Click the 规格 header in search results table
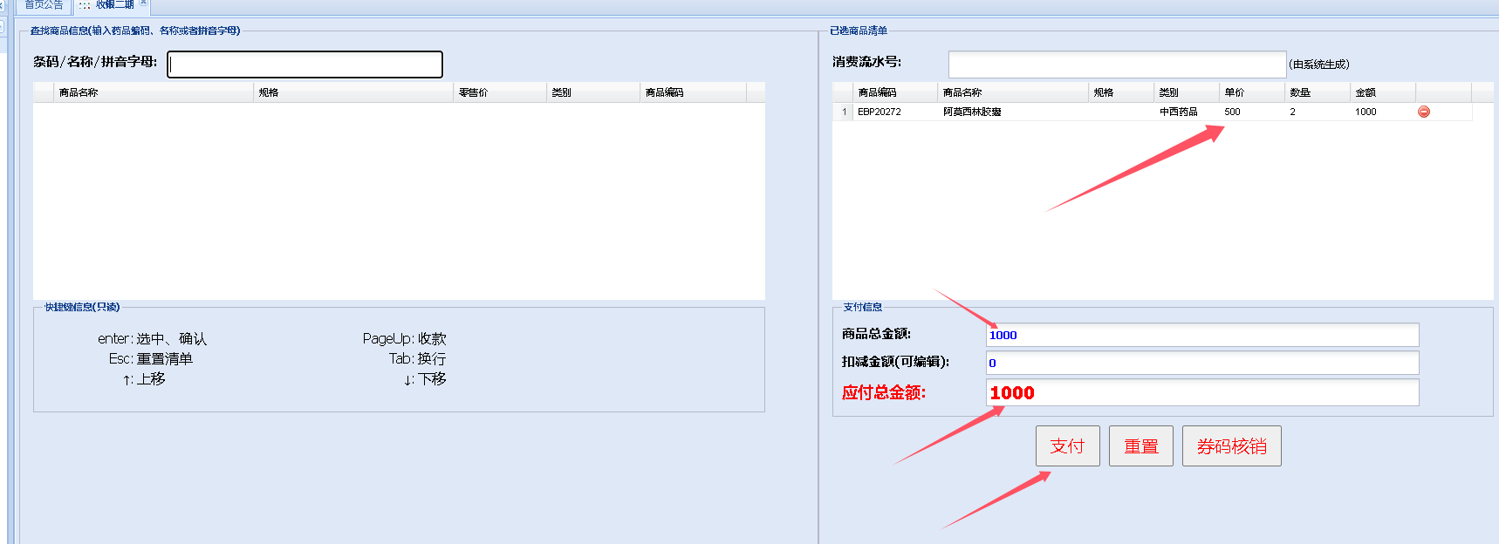The image size is (1499, 544). coord(353,92)
